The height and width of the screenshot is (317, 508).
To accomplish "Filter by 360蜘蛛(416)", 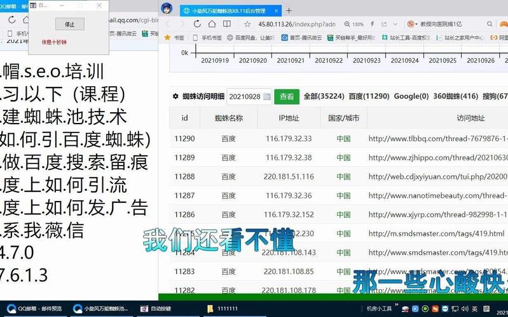I will 455,96.
